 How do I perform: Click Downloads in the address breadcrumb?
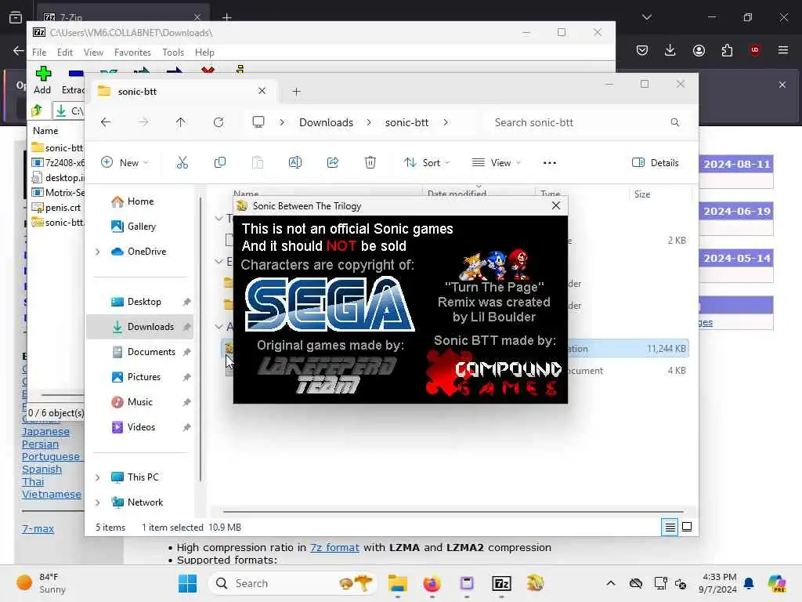326,122
